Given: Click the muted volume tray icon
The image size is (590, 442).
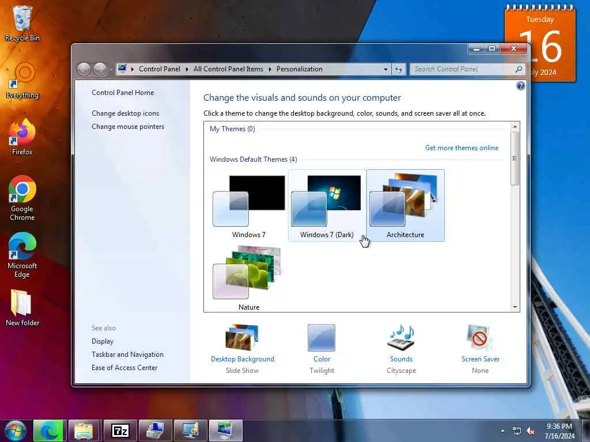Looking at the screenshot, I should 531,431.
